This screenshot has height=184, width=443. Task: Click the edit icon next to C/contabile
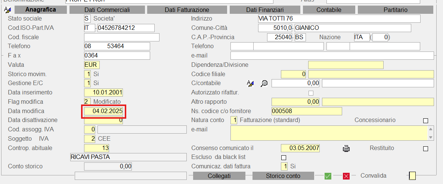tap(250, 83)
